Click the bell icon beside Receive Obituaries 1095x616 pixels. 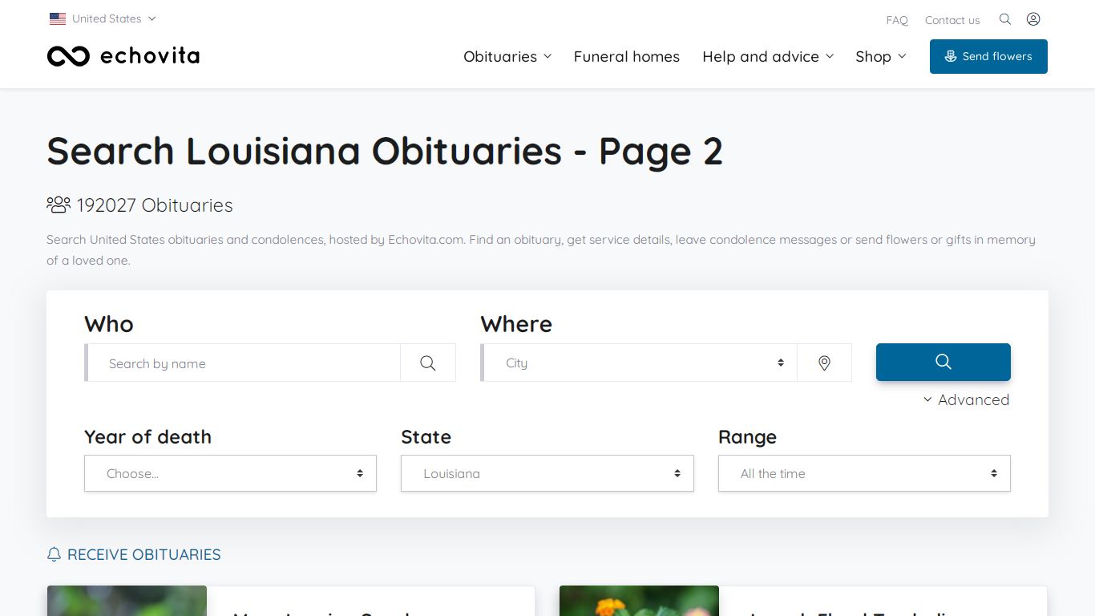(x=54, y=554)
